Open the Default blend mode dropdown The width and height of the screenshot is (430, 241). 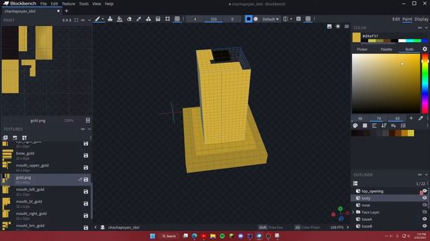tap(270, 19)
